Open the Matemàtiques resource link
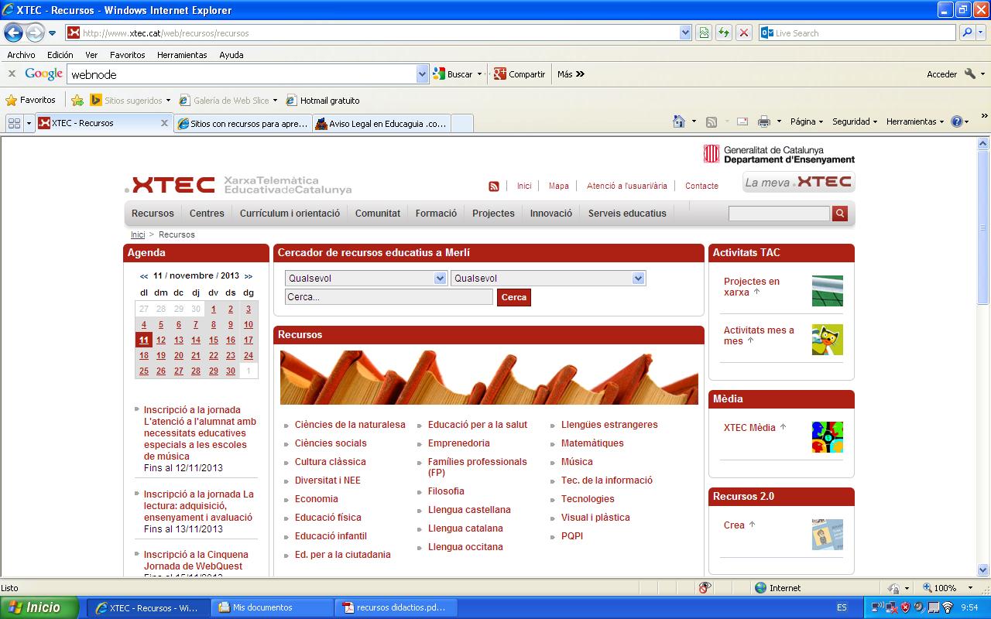Viewport: 991px width, 619px height. click(592, 443)
